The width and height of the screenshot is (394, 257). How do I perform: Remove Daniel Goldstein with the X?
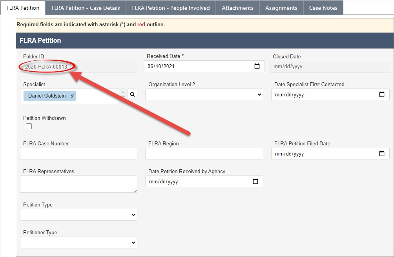coord(72,96)
